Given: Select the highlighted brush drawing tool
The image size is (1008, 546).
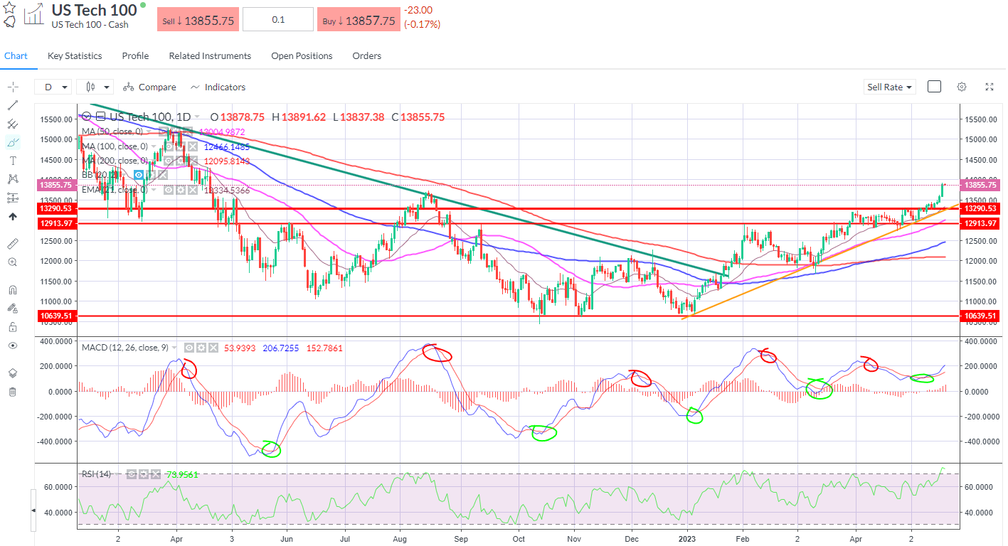Looking at the screenshot, I should [x=12, y=142].
